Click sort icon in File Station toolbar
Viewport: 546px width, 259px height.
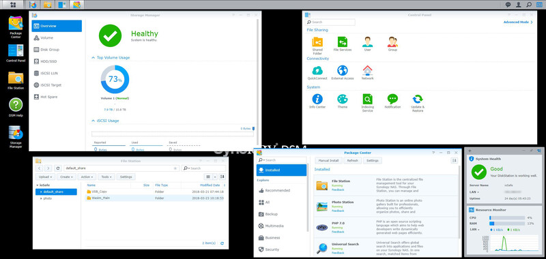point(222,177)
